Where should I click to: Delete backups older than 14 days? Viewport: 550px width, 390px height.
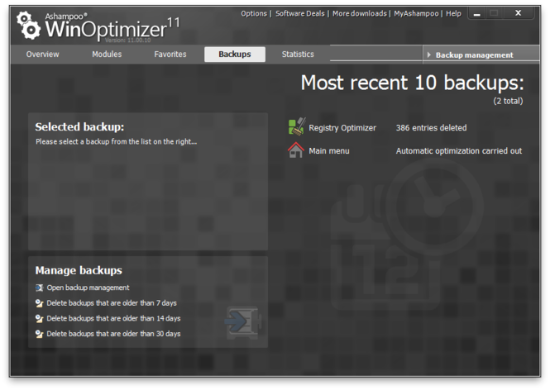click(113, 318)
